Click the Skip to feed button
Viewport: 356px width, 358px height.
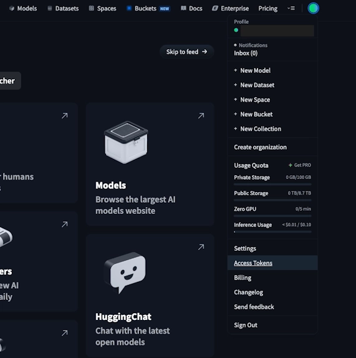click(x=186, y=52)
